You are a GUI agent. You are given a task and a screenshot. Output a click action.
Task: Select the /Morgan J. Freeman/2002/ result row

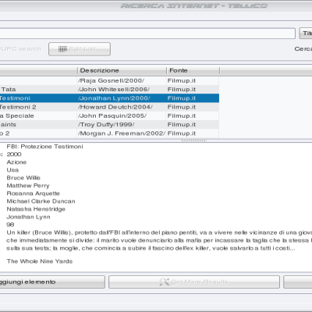point(109,133)
